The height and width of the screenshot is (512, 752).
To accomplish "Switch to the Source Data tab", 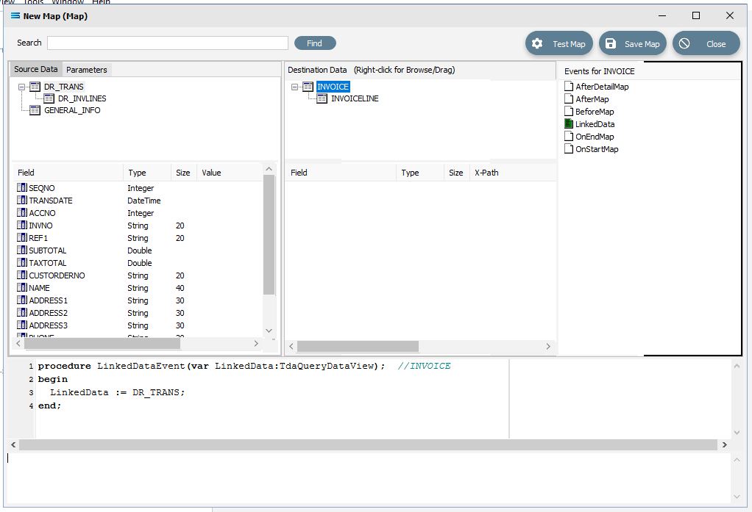I will coord(36,70).
